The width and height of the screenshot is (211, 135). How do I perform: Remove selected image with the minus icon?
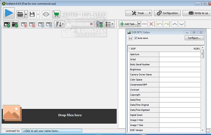pos(24,24)
